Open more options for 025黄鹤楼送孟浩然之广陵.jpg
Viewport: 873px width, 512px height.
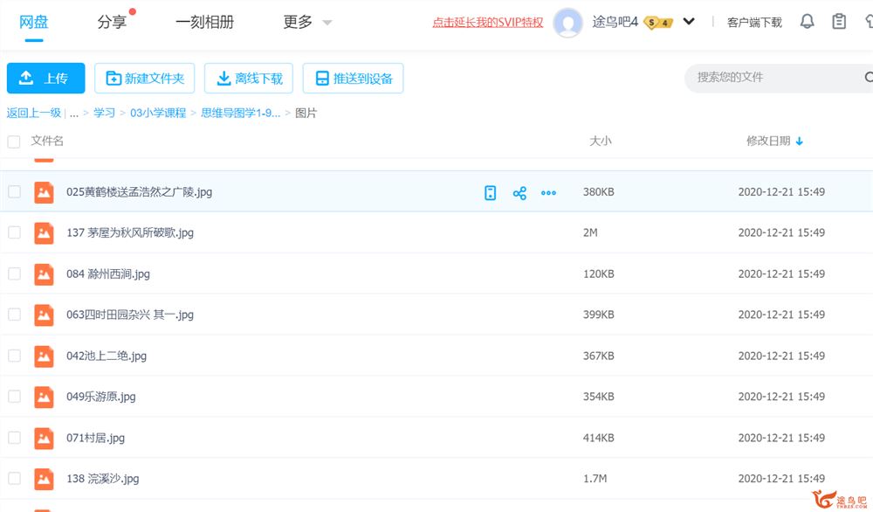coord(548,193)
